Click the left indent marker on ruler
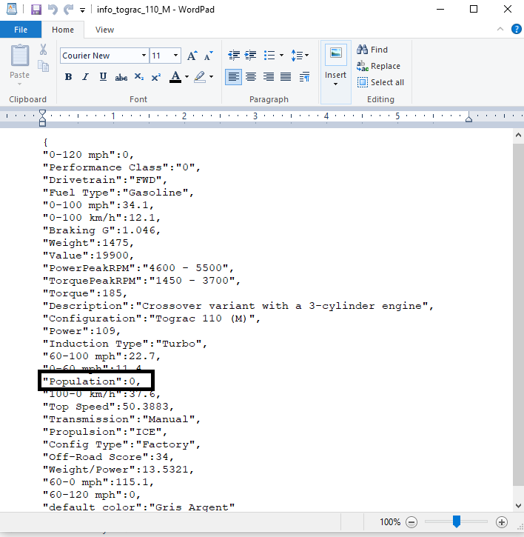 [x=42, y=119]
